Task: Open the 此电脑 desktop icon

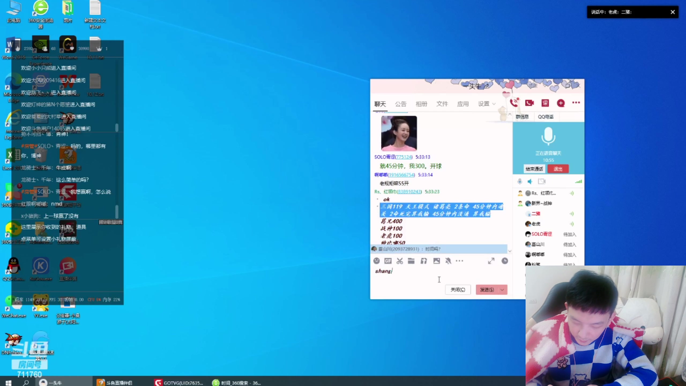Action: pos(13,12)
